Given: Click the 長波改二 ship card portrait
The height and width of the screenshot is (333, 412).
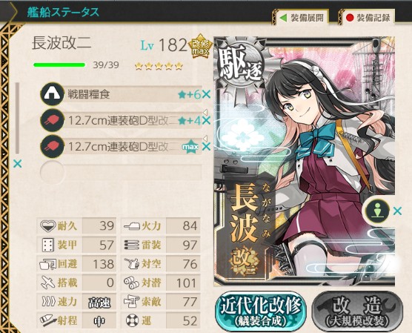Looking at the screenshot, I should 305,161.
